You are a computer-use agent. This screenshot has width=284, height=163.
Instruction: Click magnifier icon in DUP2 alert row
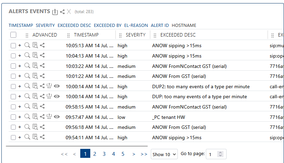click(x=27, y=86)
